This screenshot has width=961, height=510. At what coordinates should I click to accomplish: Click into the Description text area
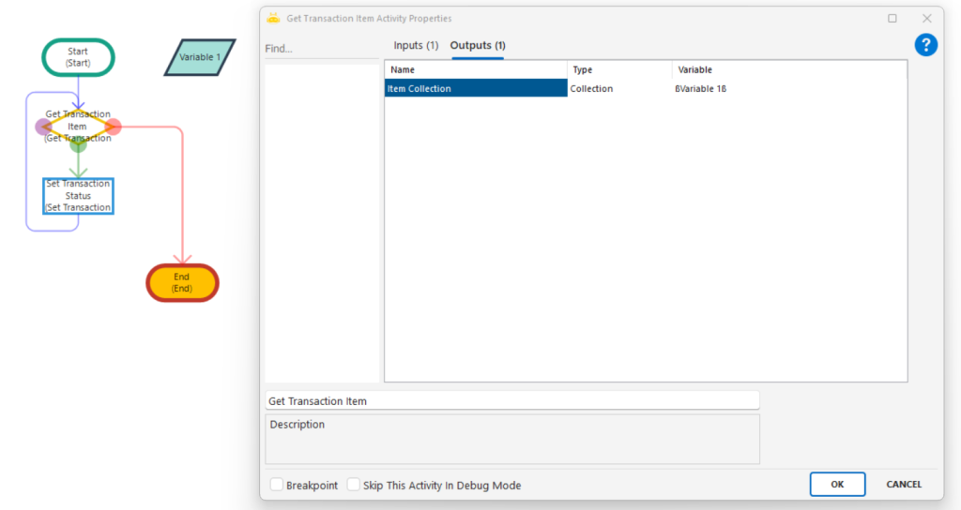pos(511,439)
